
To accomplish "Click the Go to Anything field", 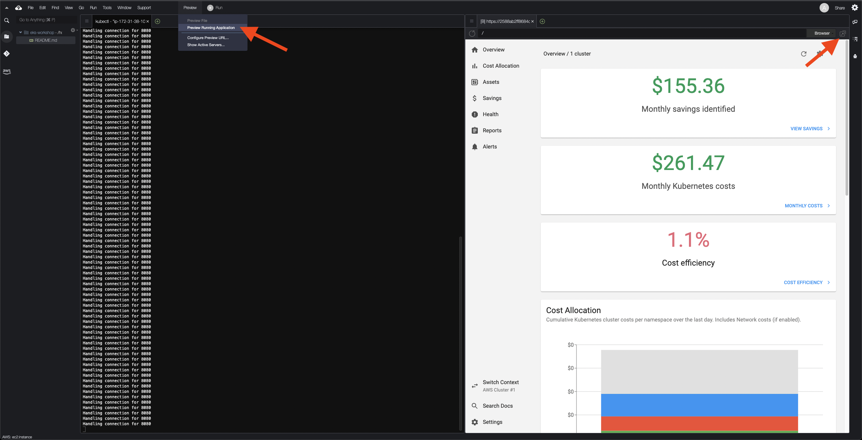I will [x=46, y=20].
